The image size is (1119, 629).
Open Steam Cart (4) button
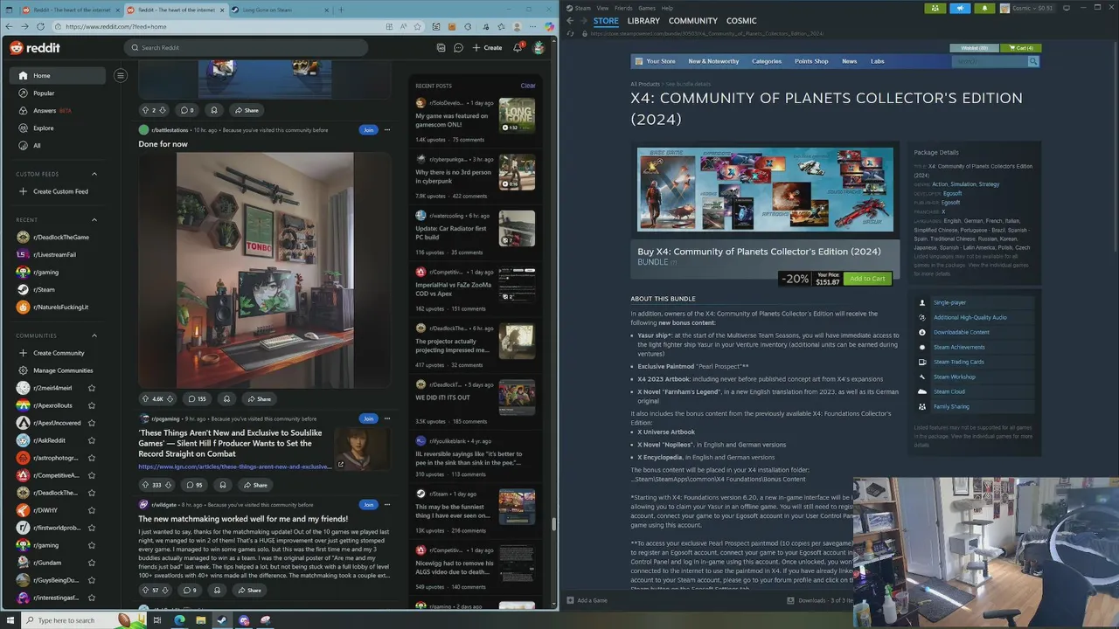click(x=1021, y=48)
